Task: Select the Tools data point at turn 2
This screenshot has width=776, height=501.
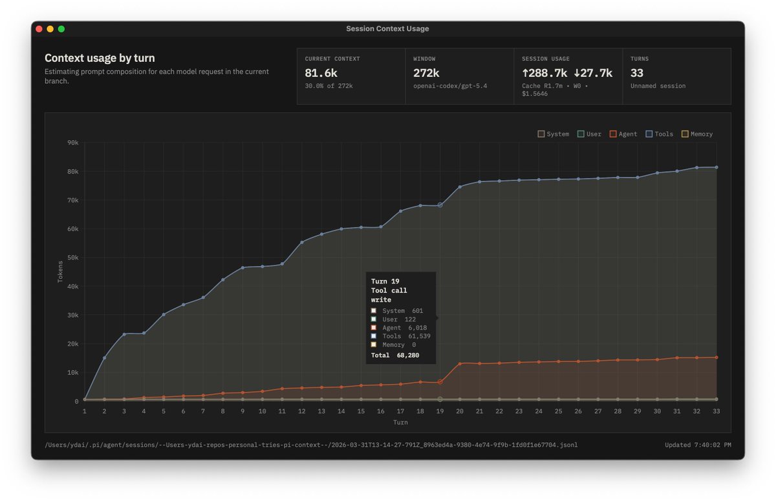Action: pos(104,358)
